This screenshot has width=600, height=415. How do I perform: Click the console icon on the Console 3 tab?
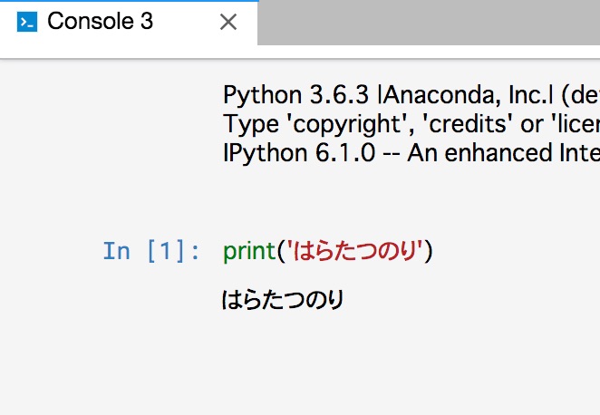[27, 23]
